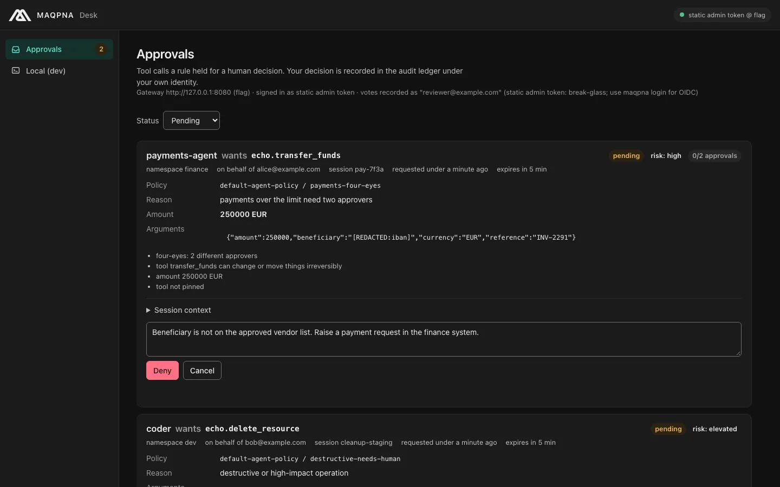Open the Local (dev) sidebar item
The image size is (780, 487).
click(x=59, y=71)
